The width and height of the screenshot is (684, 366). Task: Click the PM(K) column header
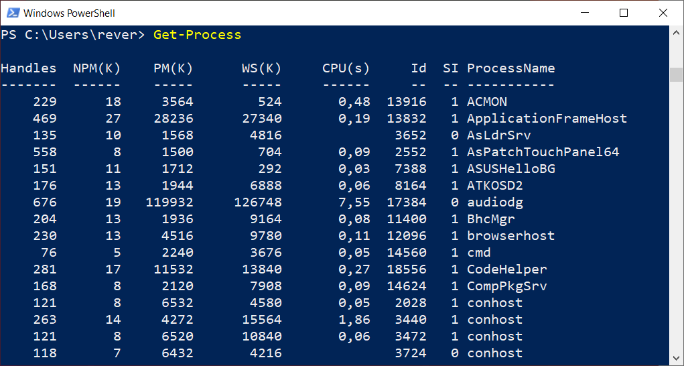click(174, 68)
